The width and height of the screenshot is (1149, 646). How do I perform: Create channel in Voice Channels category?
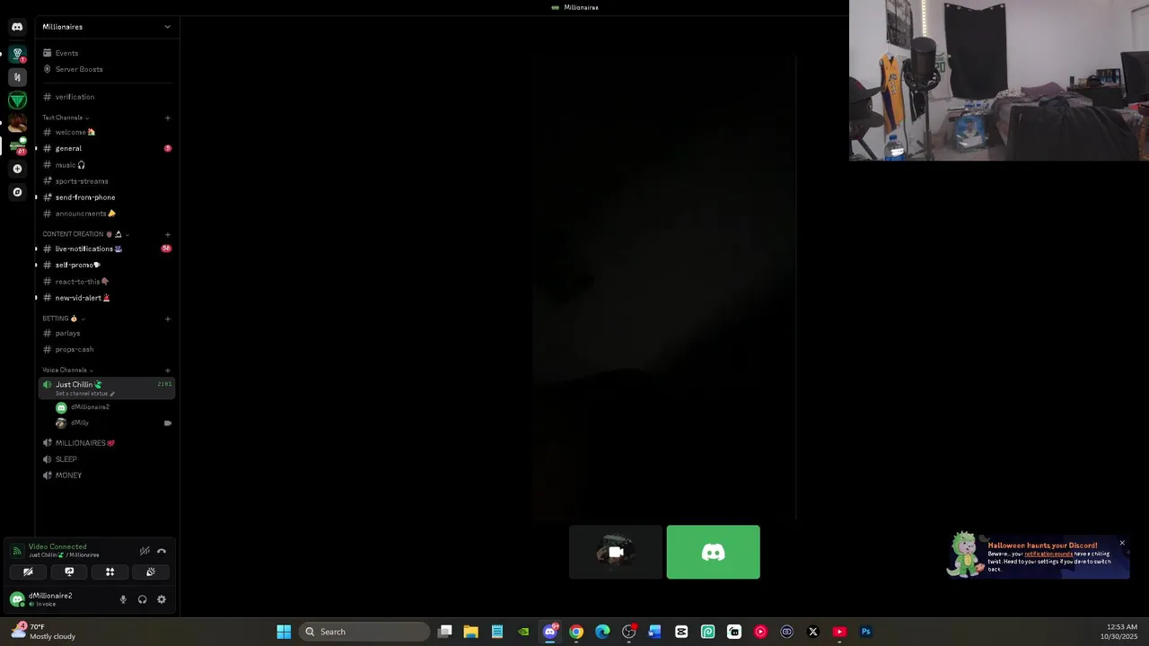pos(168,370)
